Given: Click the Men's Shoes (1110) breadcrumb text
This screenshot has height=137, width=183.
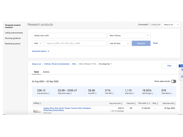Looking at the screenshot, I should click(87, 64).
